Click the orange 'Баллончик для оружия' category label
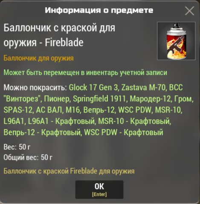The width and height of the screenshot is (200, 204). coord(38,58)
